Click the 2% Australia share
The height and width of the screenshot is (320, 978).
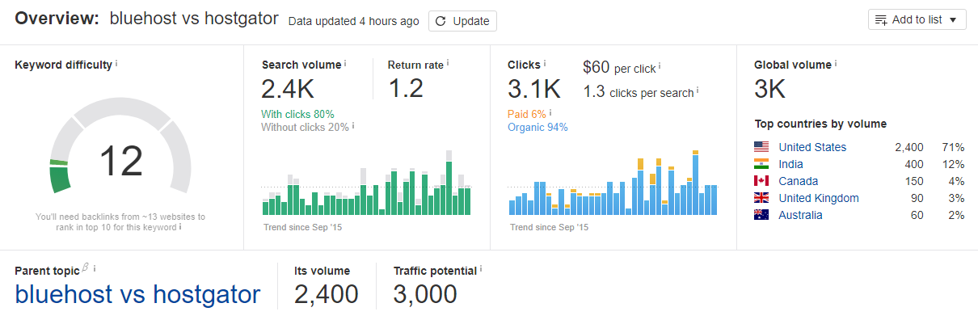957,215
